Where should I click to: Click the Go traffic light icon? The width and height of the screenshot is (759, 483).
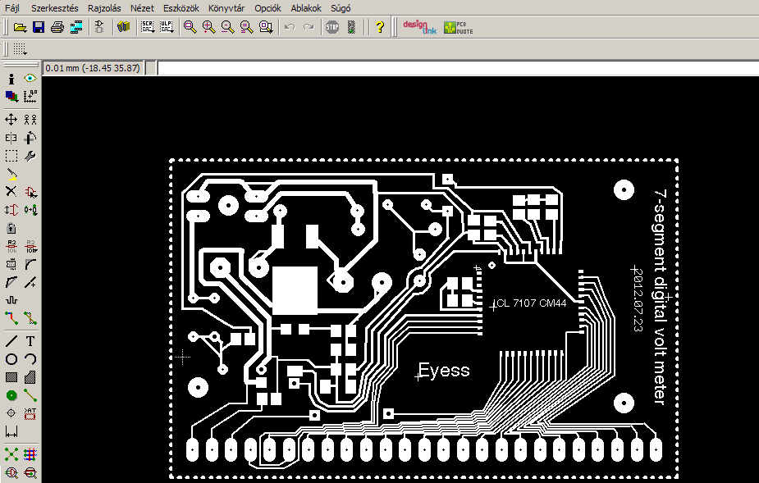pyautogui.click(x=351, y=27)
